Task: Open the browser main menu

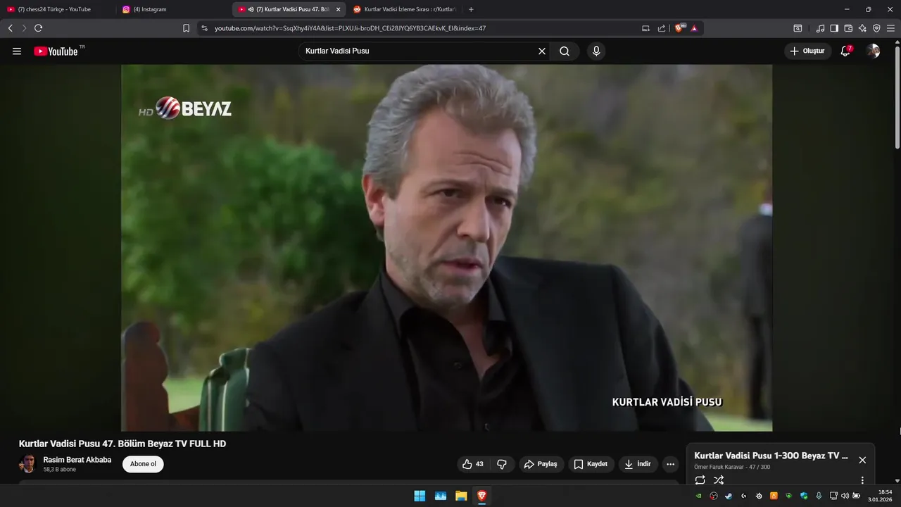Action: point(890,28)
